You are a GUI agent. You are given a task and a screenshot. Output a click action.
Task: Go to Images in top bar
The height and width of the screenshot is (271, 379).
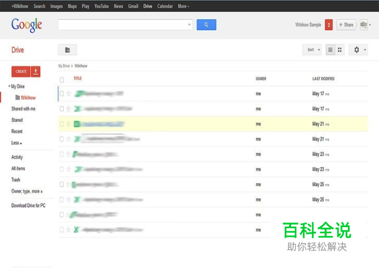[56, 6]
